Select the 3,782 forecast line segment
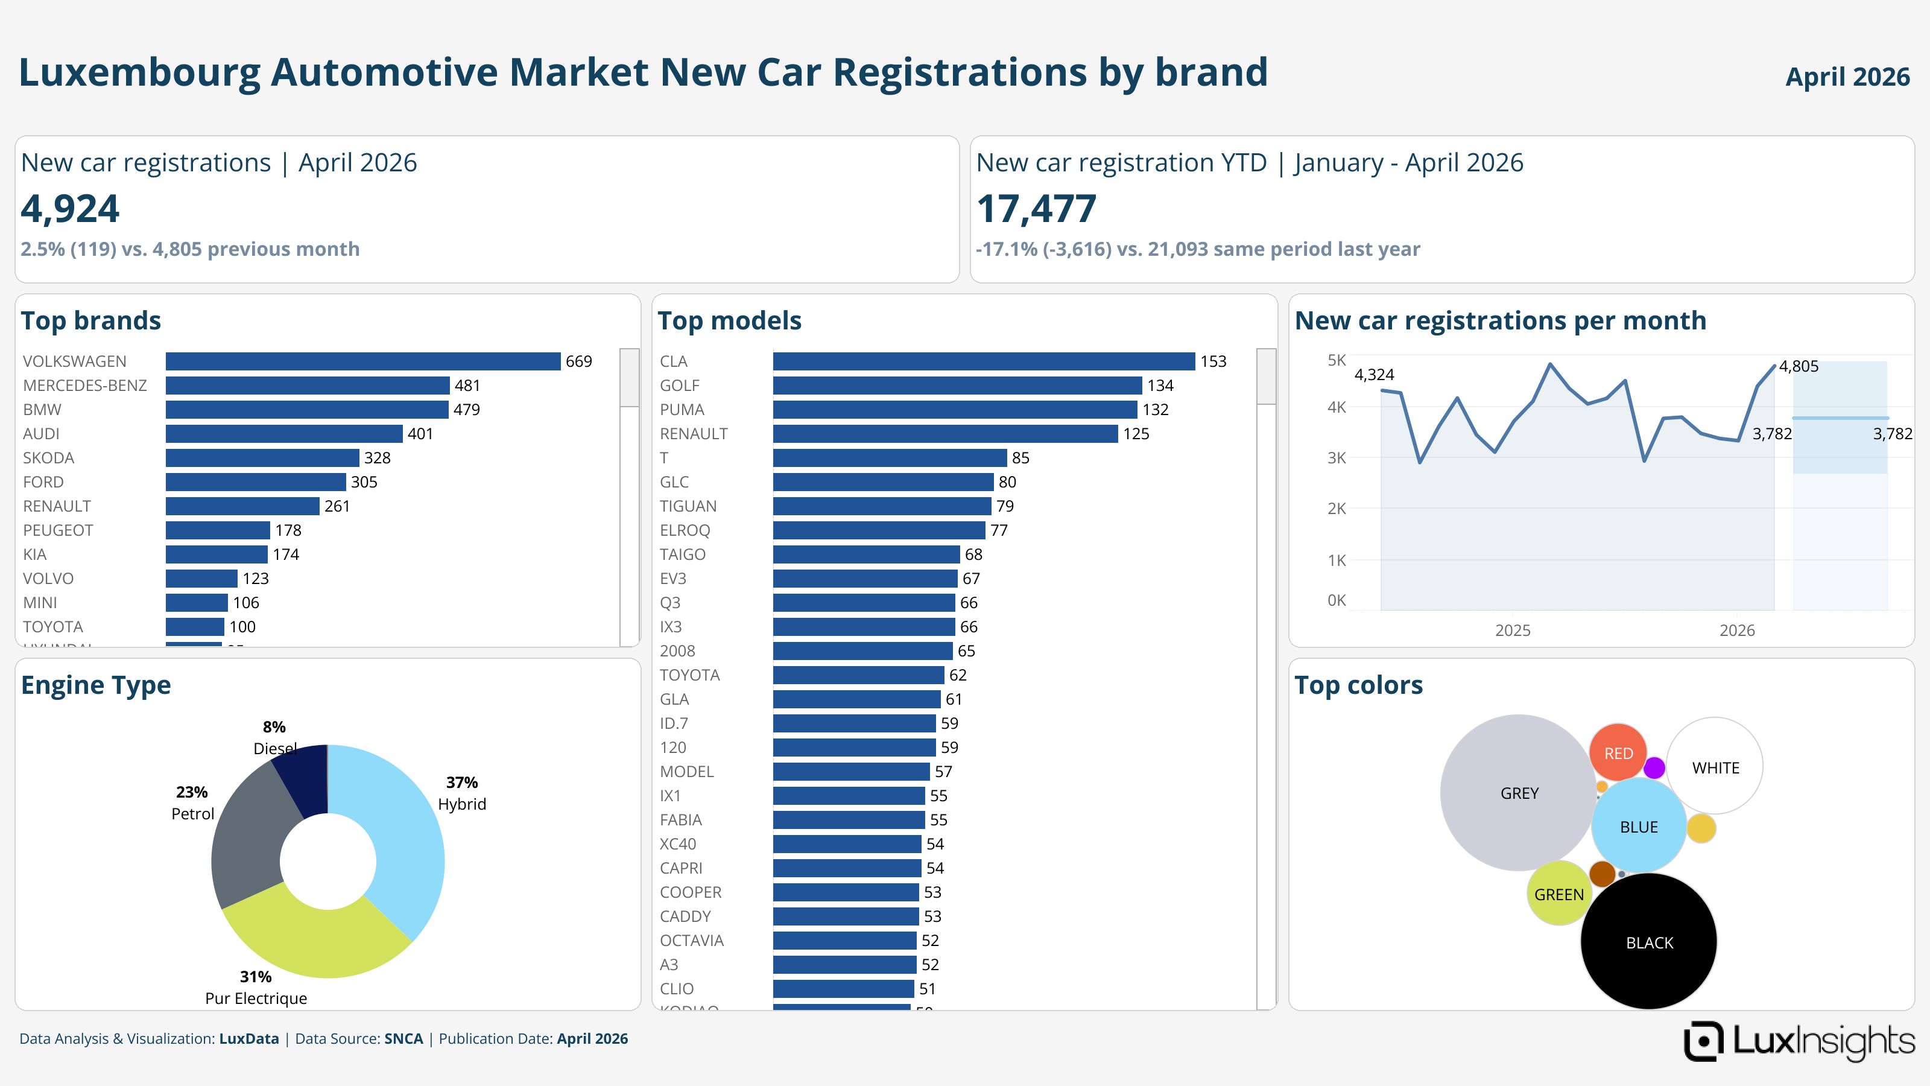This screenshot has height=1086, width=1930. (x=1840, y=418)
